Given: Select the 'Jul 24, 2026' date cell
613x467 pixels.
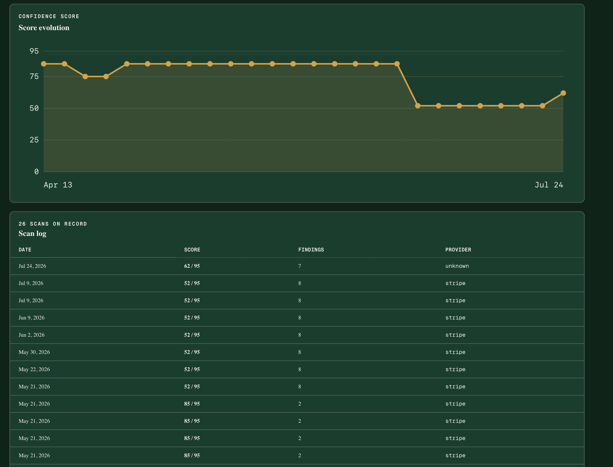Looking at the screenshot, I should 32,266.
